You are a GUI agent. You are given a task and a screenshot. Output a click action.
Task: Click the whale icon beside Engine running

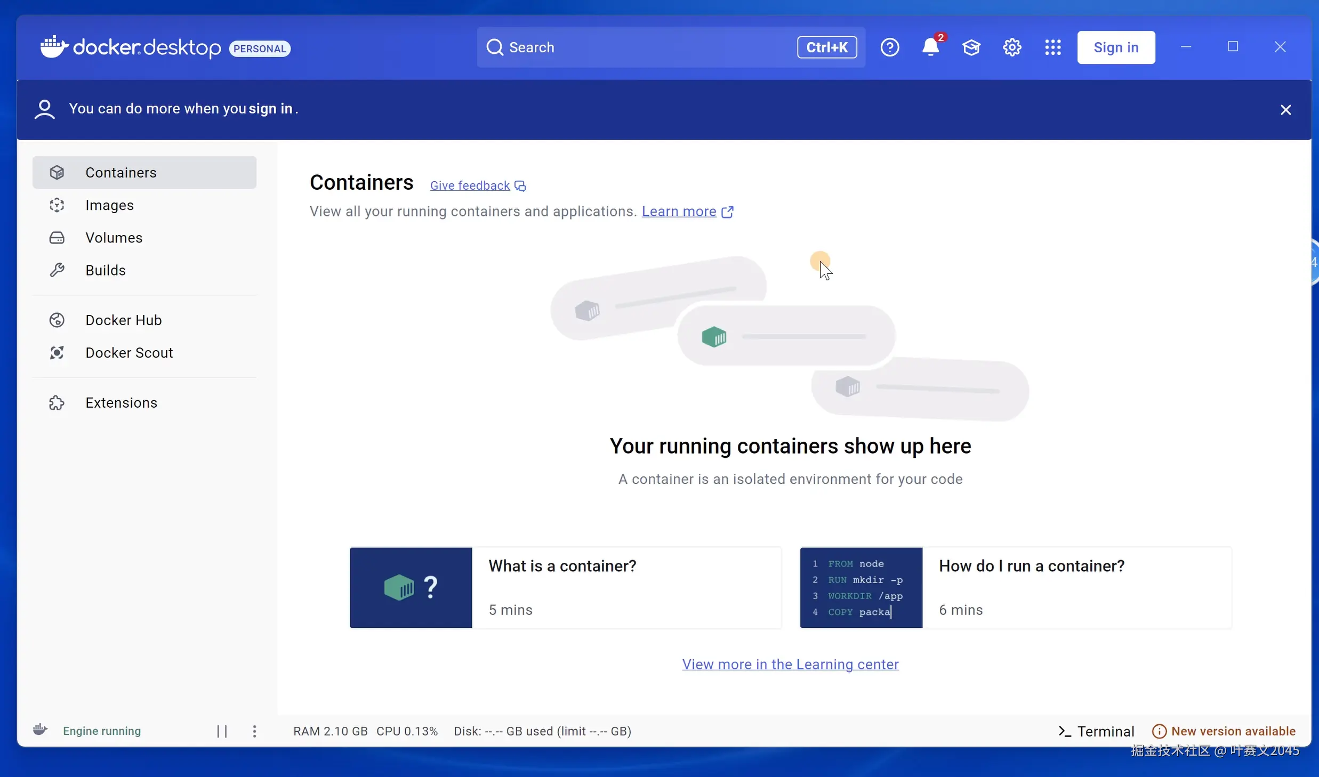coord(40,730)
